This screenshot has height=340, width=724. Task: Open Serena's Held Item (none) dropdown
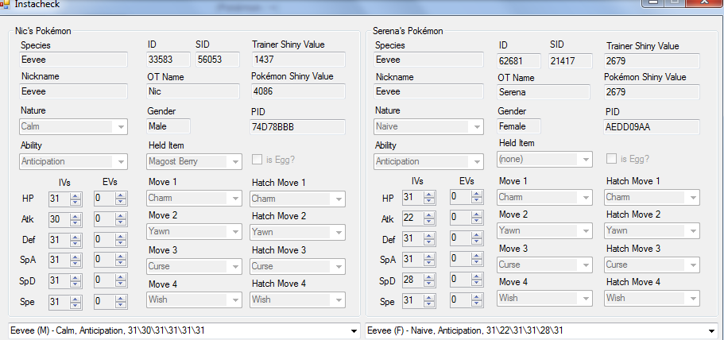545,159
